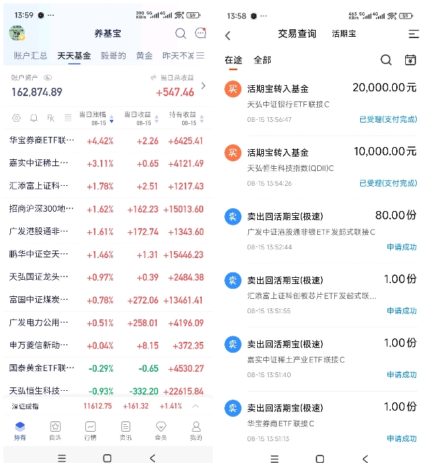Open the 广发港股通非 fund row
429x463 pixels.
point(108,231)
